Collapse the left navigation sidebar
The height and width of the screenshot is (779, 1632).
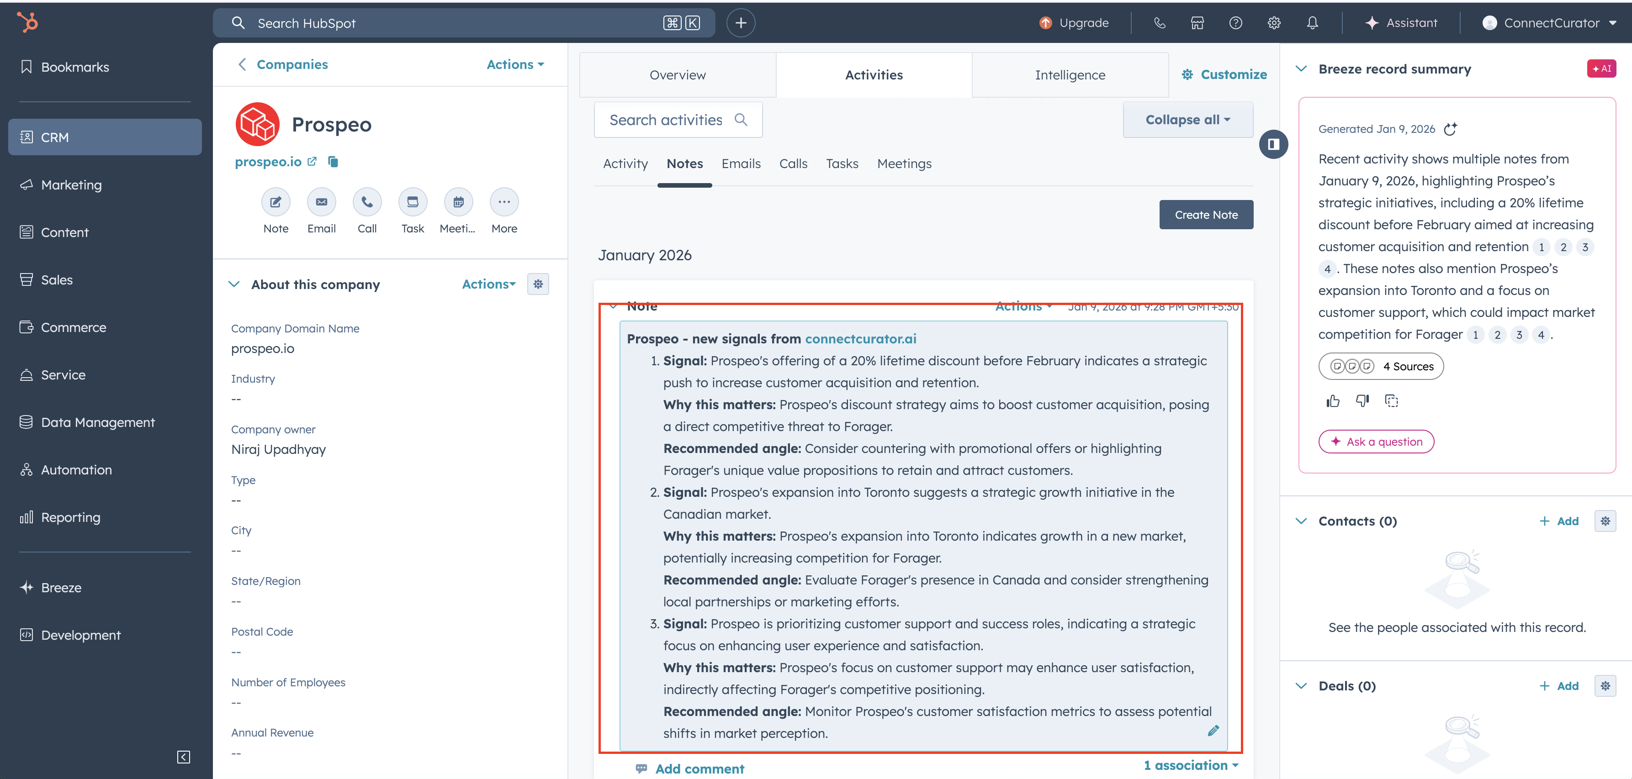(x=183, y=756)
